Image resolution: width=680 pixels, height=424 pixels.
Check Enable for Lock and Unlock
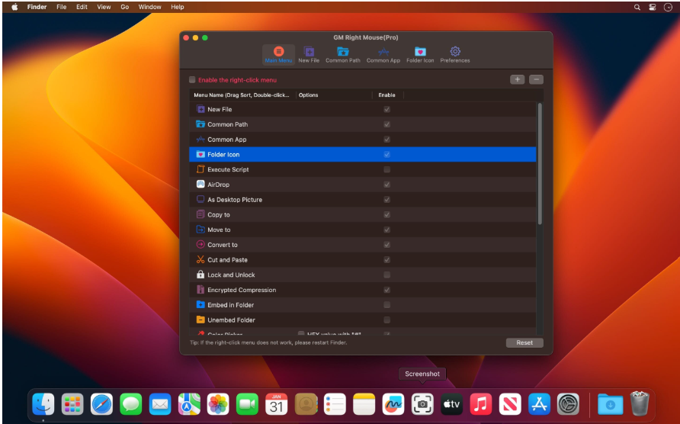(387, 275)
